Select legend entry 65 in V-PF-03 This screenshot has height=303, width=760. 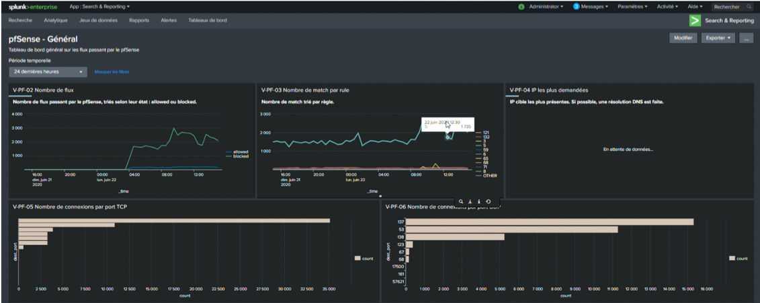[481, 158]
